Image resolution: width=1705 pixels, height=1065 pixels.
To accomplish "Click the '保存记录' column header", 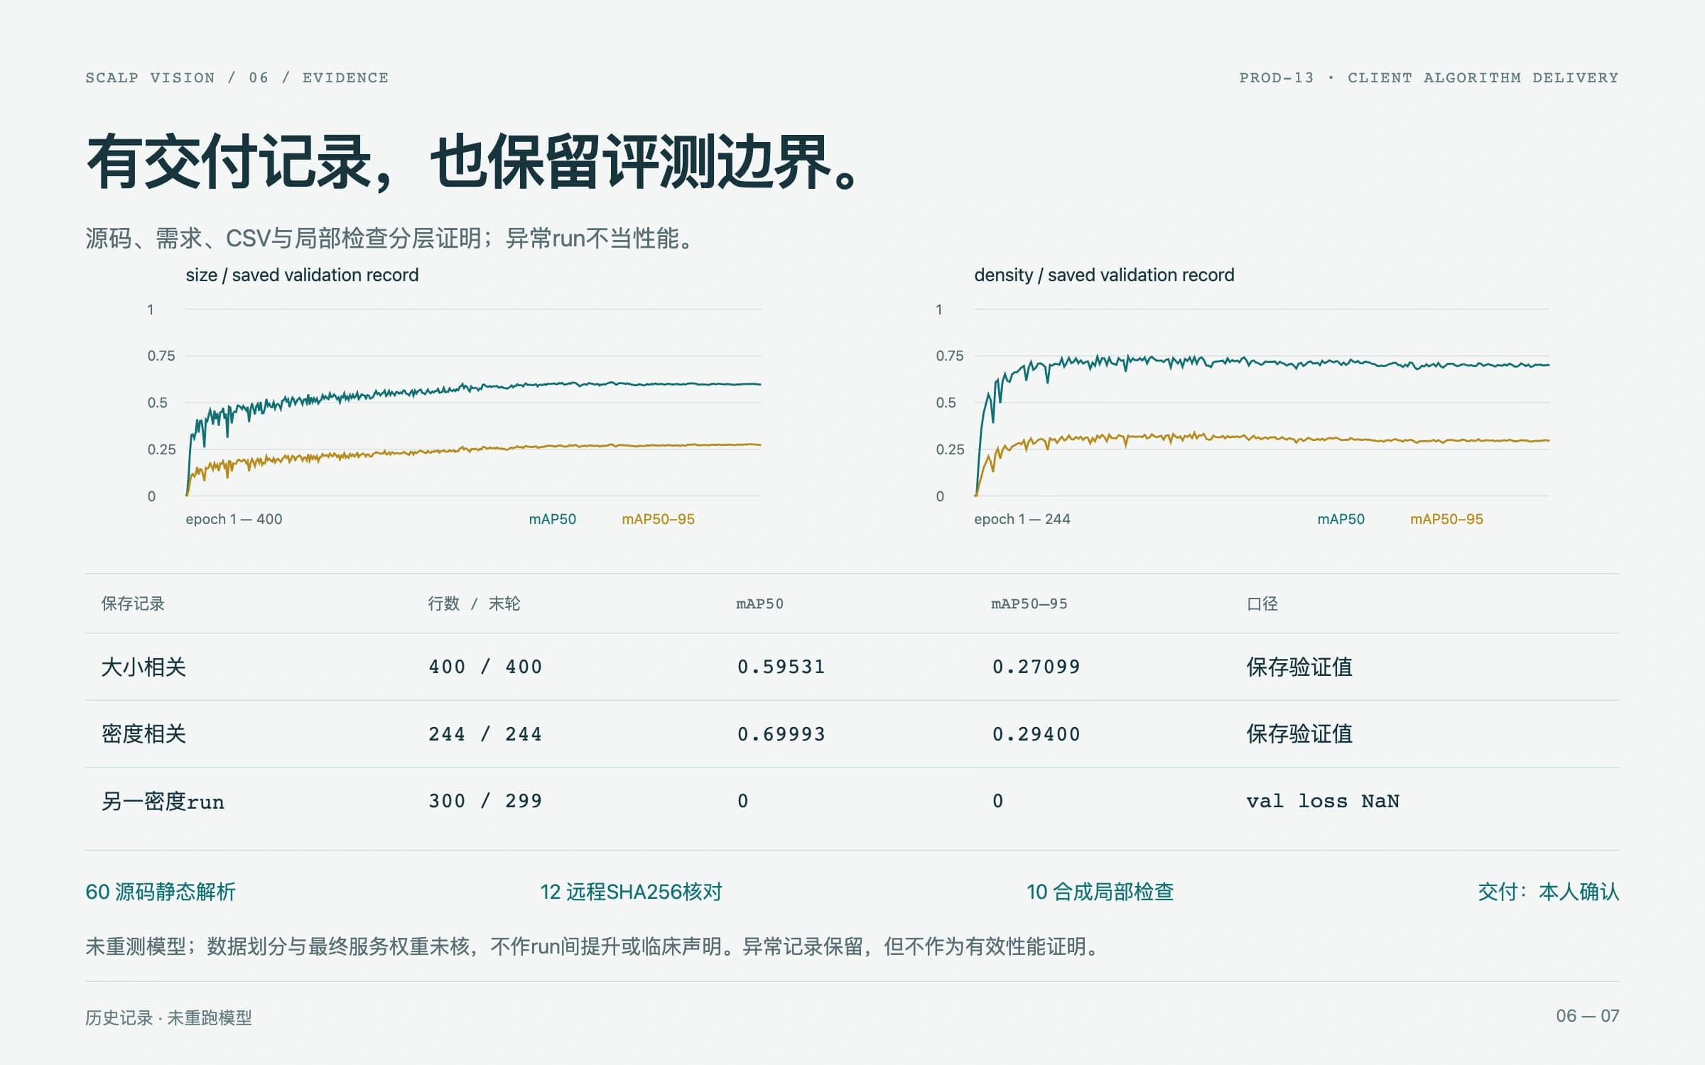I will (x=133, y=603).
